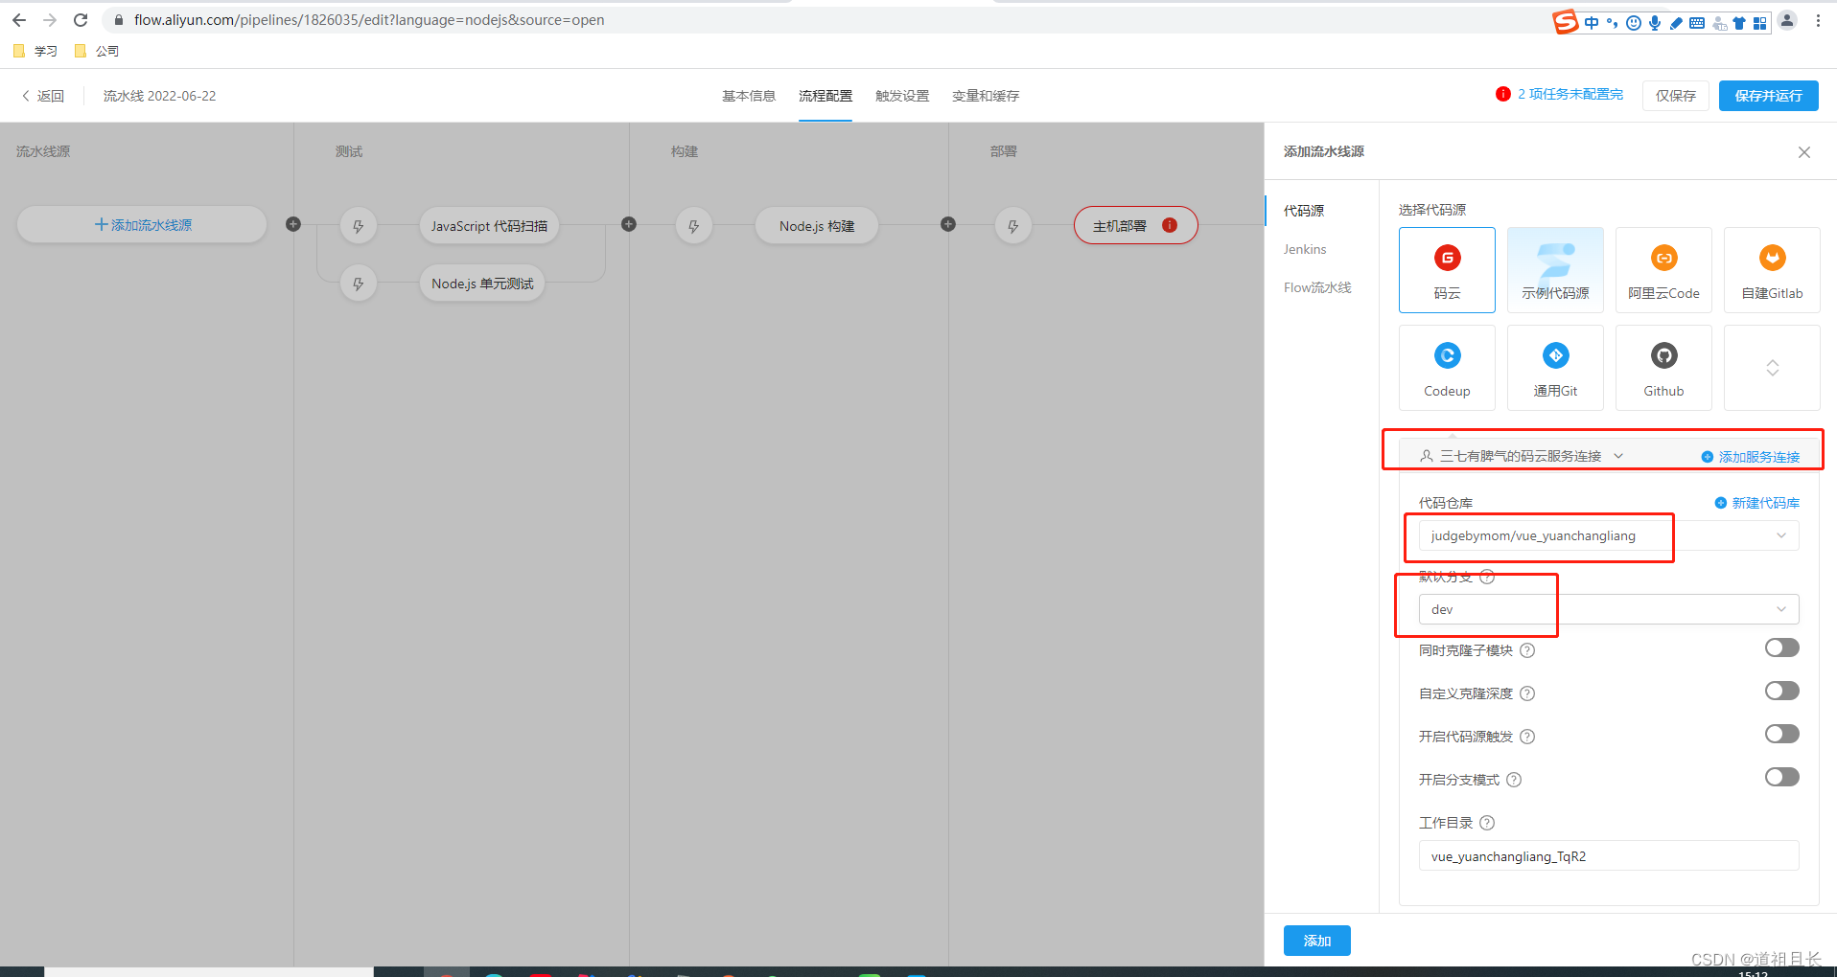Go back in browser history
The image size is (1837, 977).
19,20
